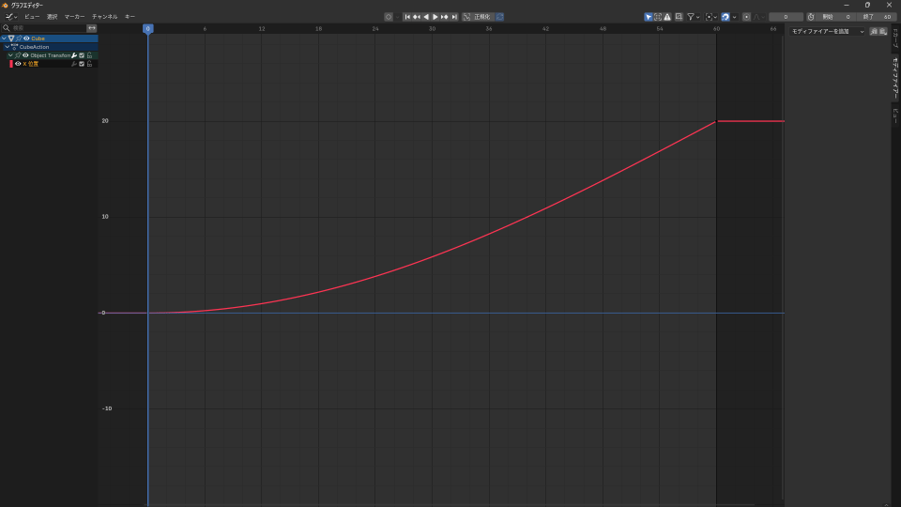This screenshot has height=507, width=901.
Task: Open the モディファイアーを追加 dropdown
Action: click(828, 32)
